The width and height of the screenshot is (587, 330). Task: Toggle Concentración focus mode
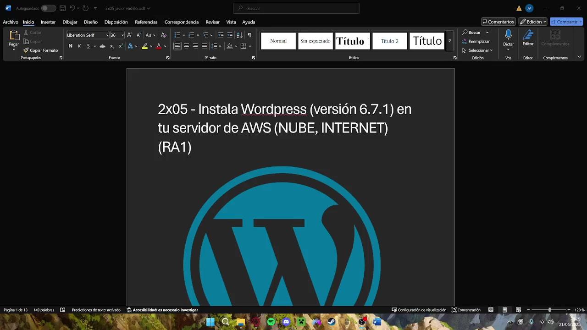[466, 310]
